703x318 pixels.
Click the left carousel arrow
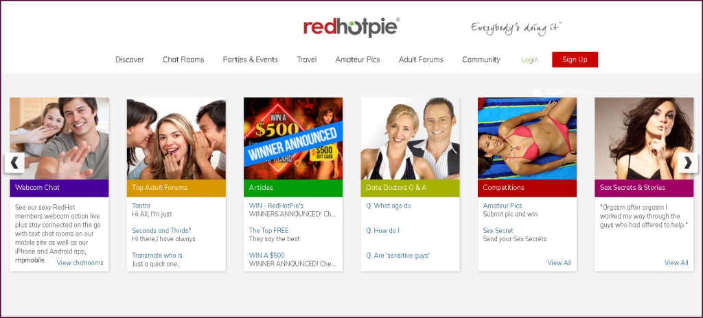(14, 163)
